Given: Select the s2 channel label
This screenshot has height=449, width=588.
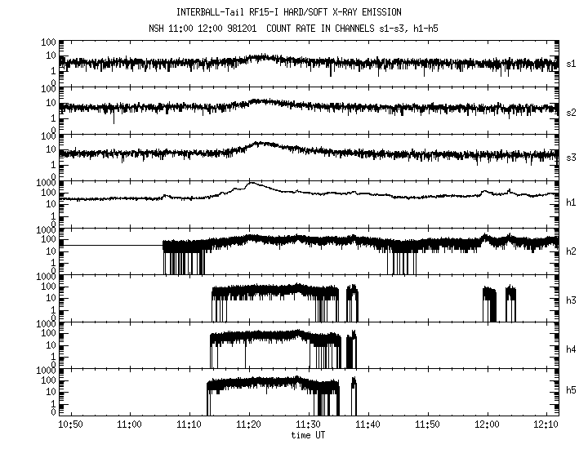Looking at the screenshot, I should (571, 109).
